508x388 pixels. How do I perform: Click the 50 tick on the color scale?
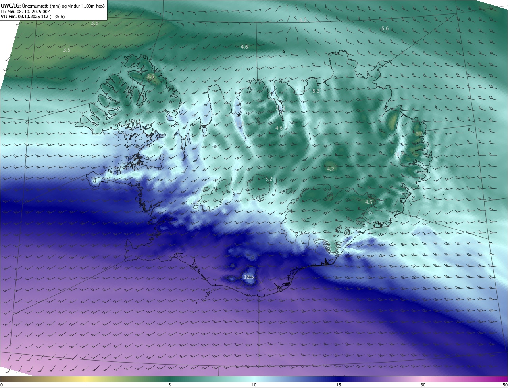click(505, 385)
